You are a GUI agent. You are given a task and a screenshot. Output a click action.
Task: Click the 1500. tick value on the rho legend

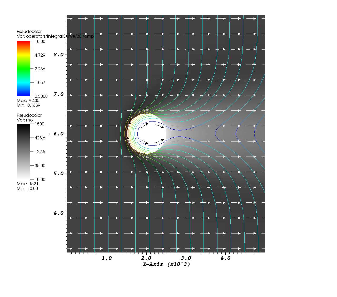tap(40, 124)
